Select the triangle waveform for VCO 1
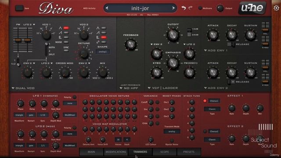This screenshot has width=281, height=158. click(66, 28)
